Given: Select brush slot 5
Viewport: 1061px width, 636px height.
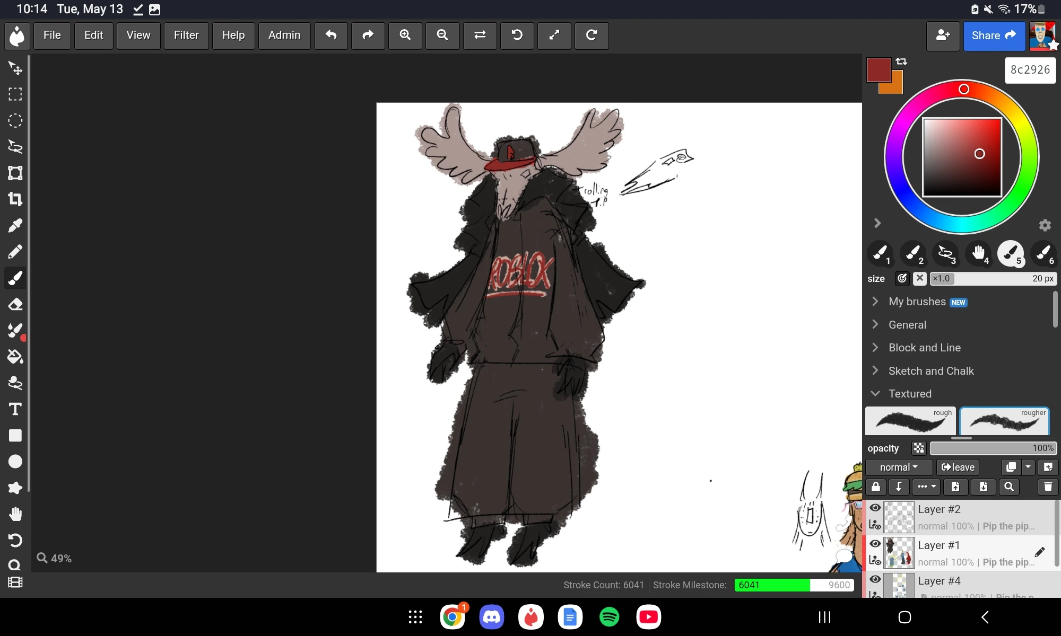Looking at the screenshot, I should 1011,254.
